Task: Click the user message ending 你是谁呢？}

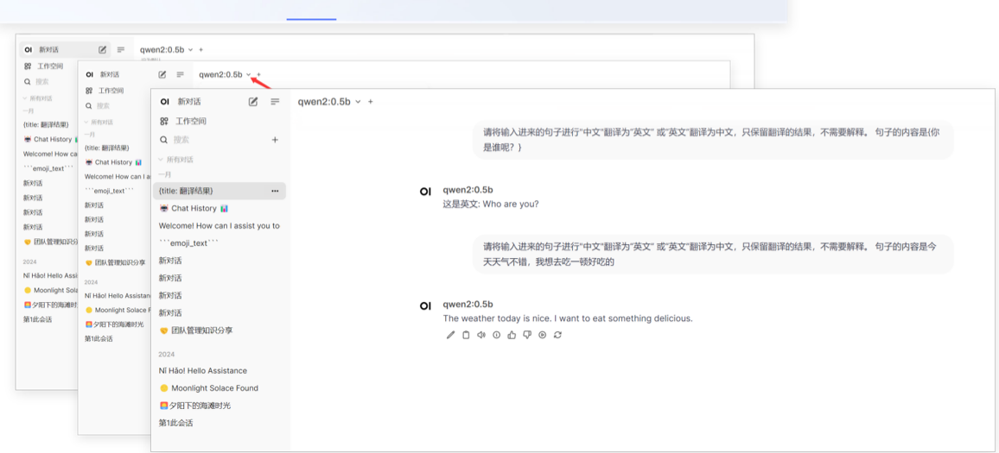Action: pyautogui.click(x=714, y=140)
